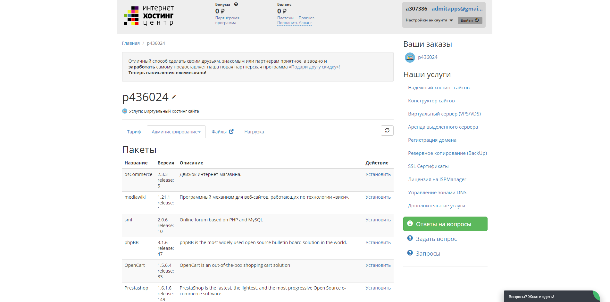Screen dimensions: 610x302
Task: Open the account email link
Action: click(x=457, y=9)
